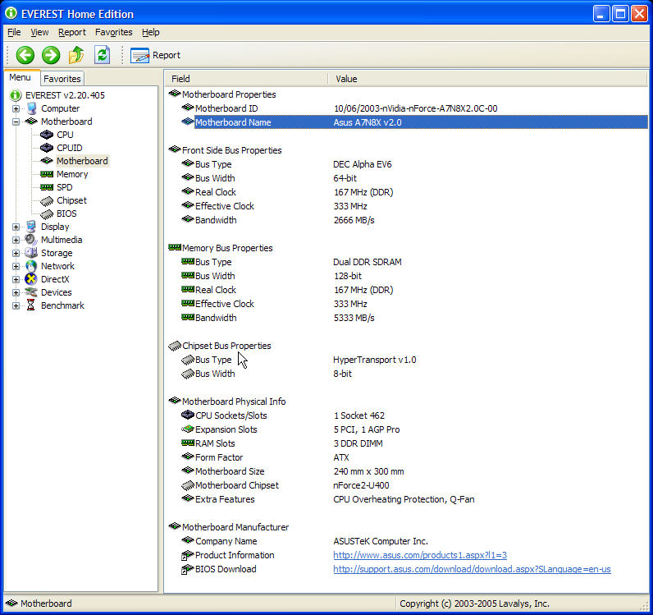Click the Computer icon in the tree
The width and height of the screenshot is (653, 615).
(x=32, y=108)
